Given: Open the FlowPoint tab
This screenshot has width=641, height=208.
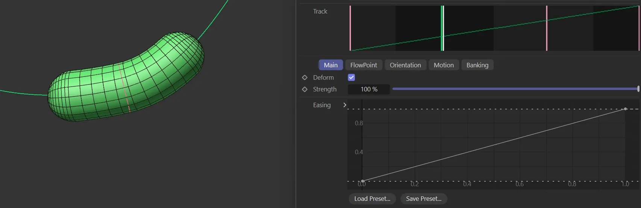Looking at the screenshot, I should click(364, 65).
